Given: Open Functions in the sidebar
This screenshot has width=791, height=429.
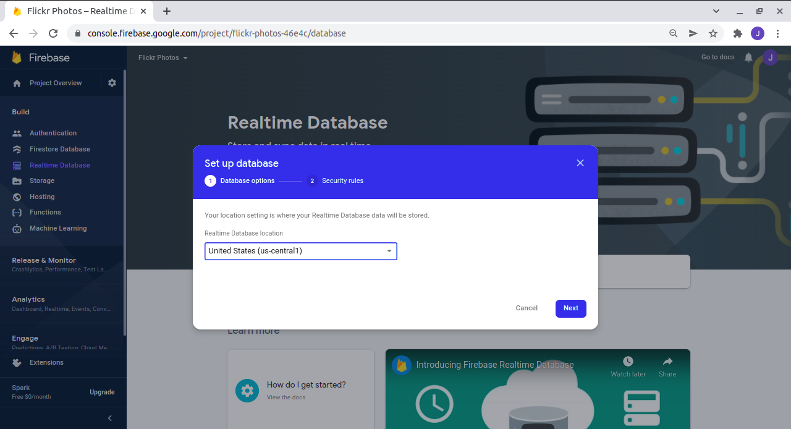Looking at the screenshot, I should pos(45,212).
